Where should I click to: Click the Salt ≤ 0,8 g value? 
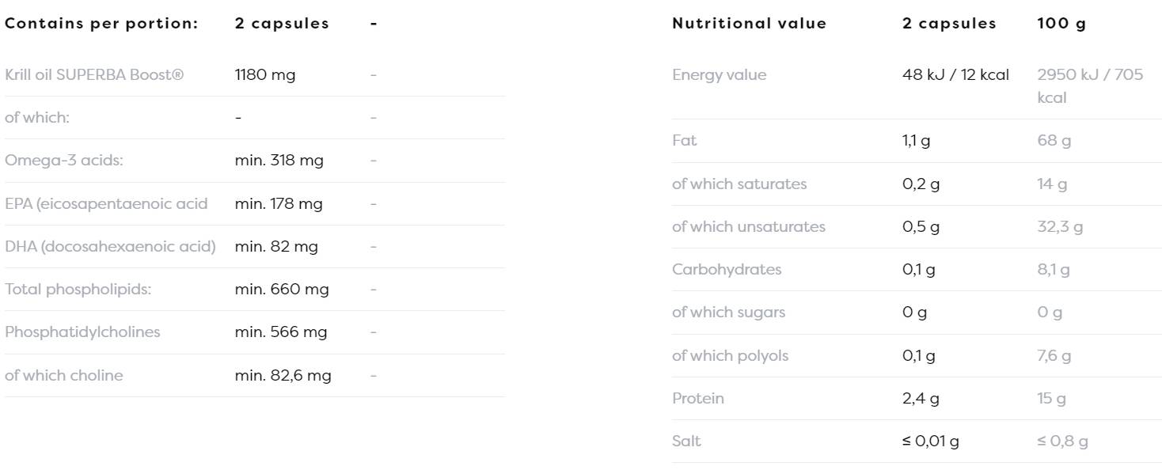[x=1062, y=441]
